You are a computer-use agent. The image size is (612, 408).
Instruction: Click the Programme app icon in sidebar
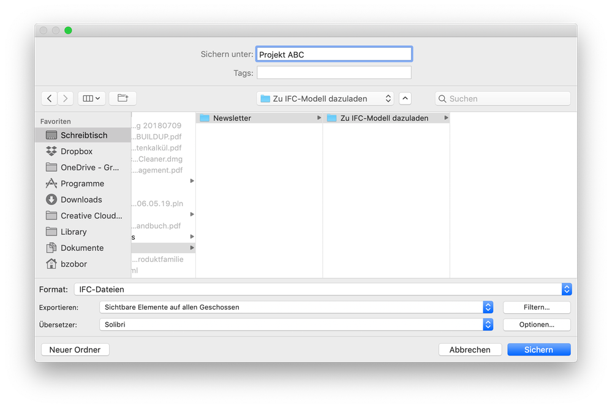click(51, 183)
